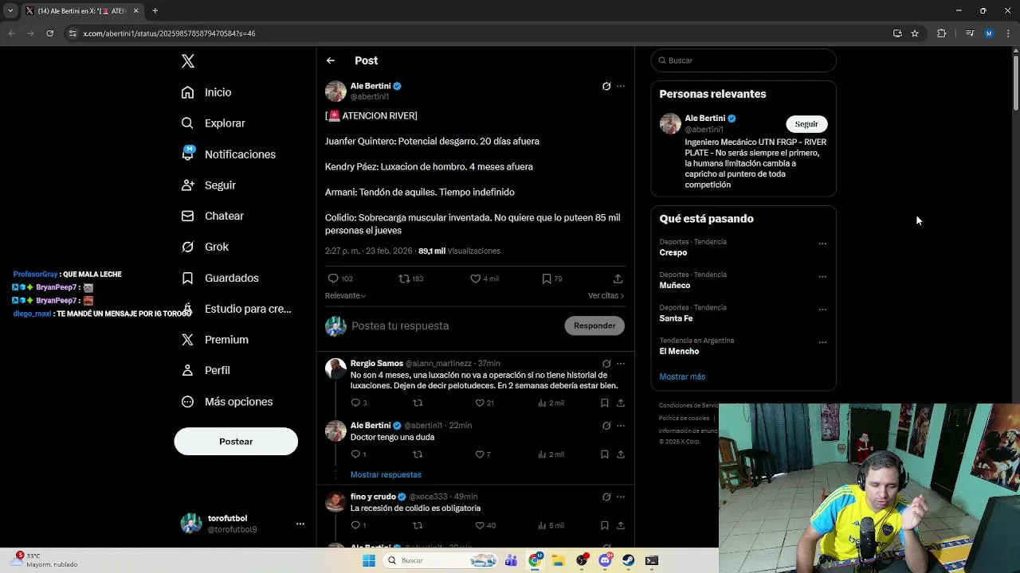Expand the Relevante sort dropdown
Screen dimensions: 1020x573
click(346, 295)
